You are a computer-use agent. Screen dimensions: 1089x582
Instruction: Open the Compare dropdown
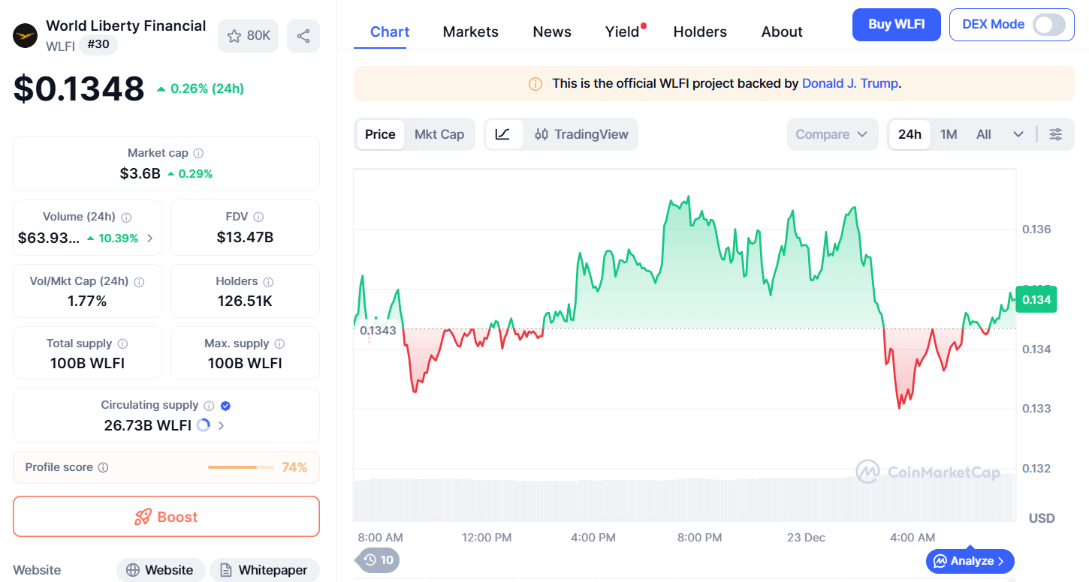[831, 134]
